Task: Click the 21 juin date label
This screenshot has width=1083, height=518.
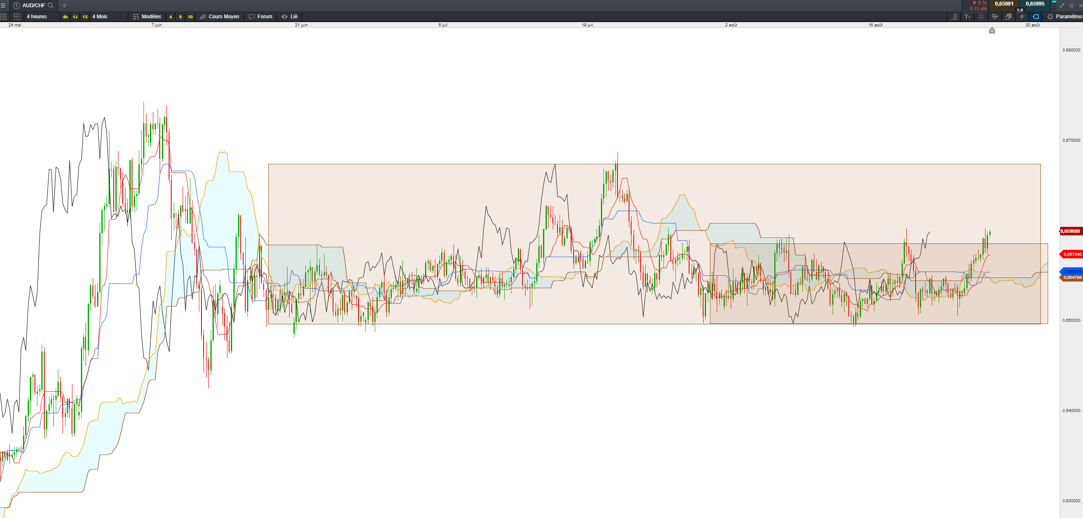Action: pyautogui.click(x=302, y=25)
